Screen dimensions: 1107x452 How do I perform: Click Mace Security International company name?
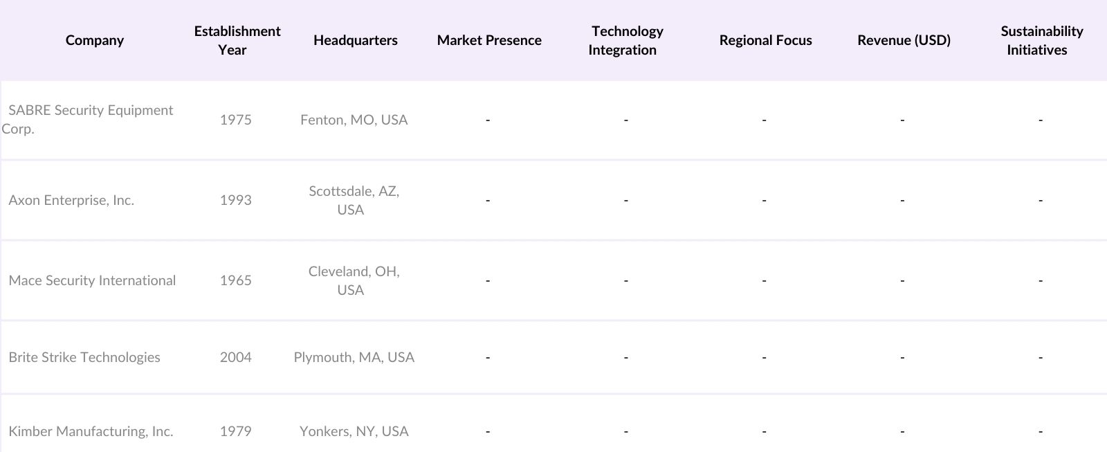pos(92,280)
